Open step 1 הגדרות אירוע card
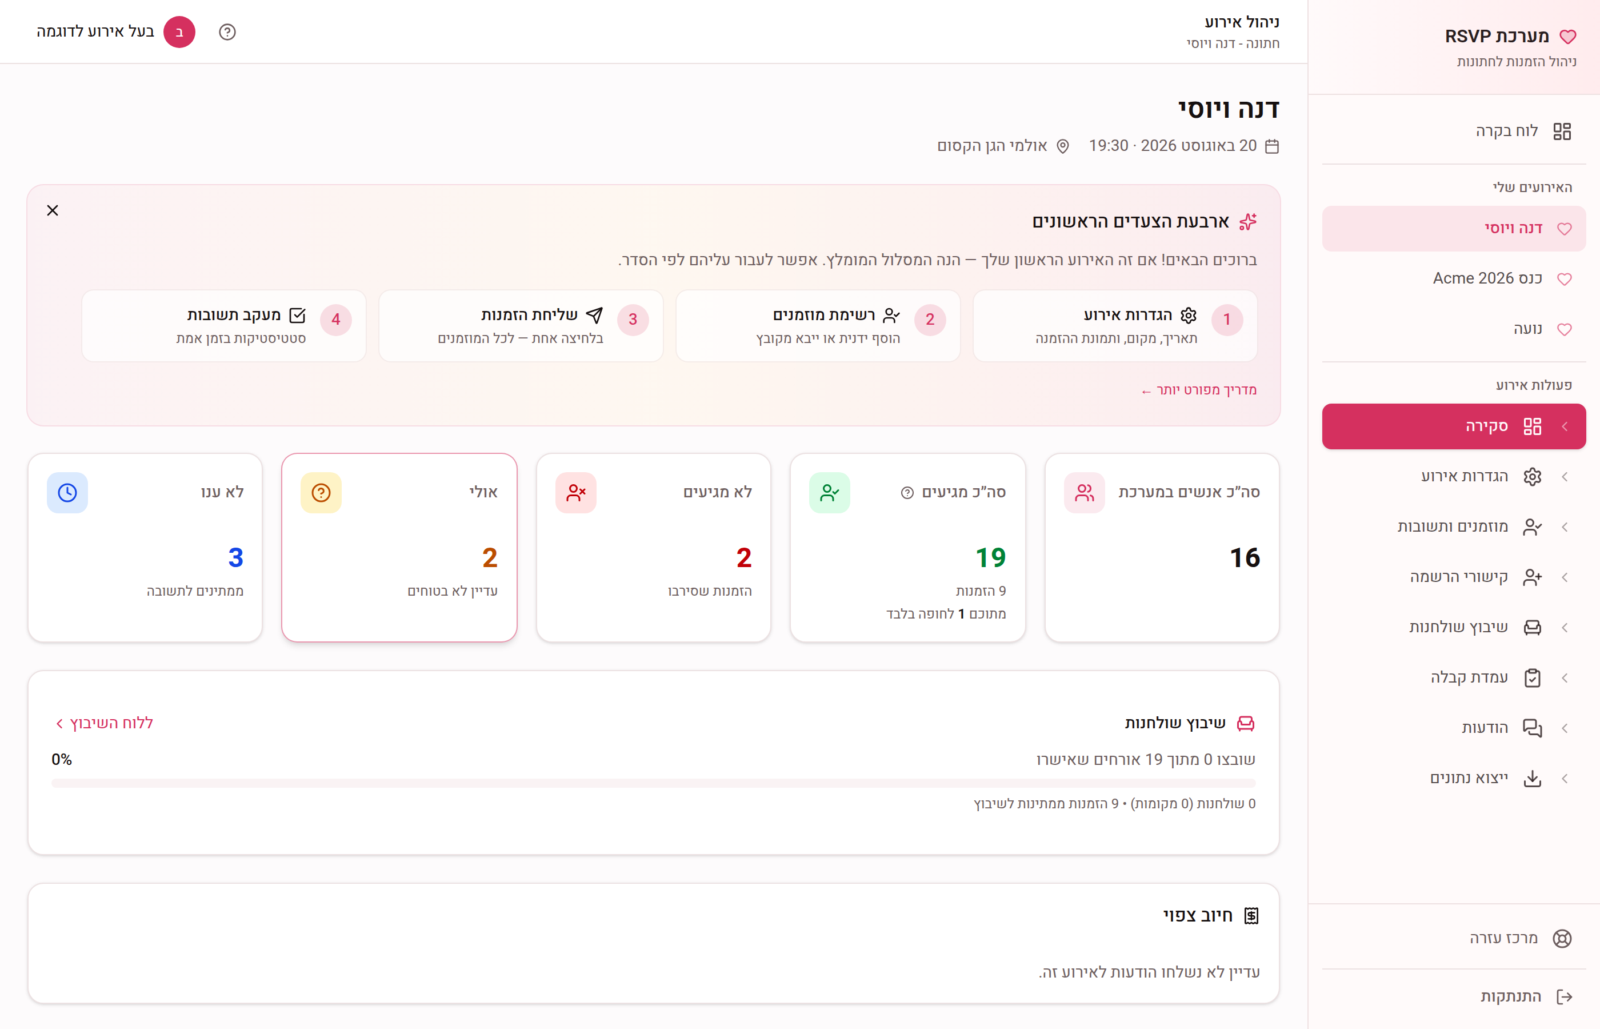 pos(1115,325)
